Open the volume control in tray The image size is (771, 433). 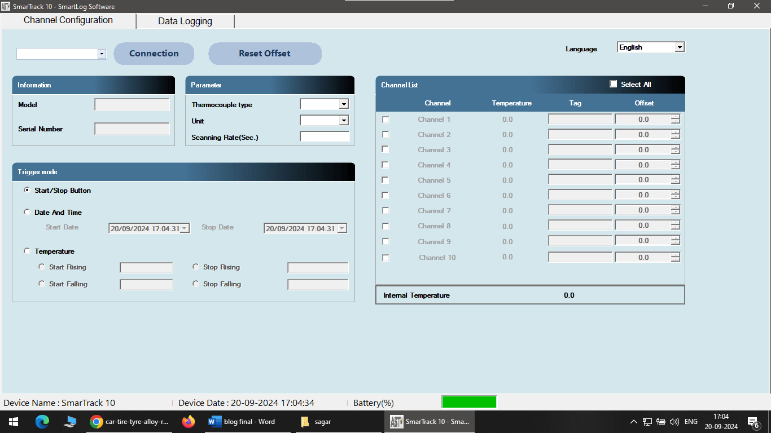tap(674, 422)
